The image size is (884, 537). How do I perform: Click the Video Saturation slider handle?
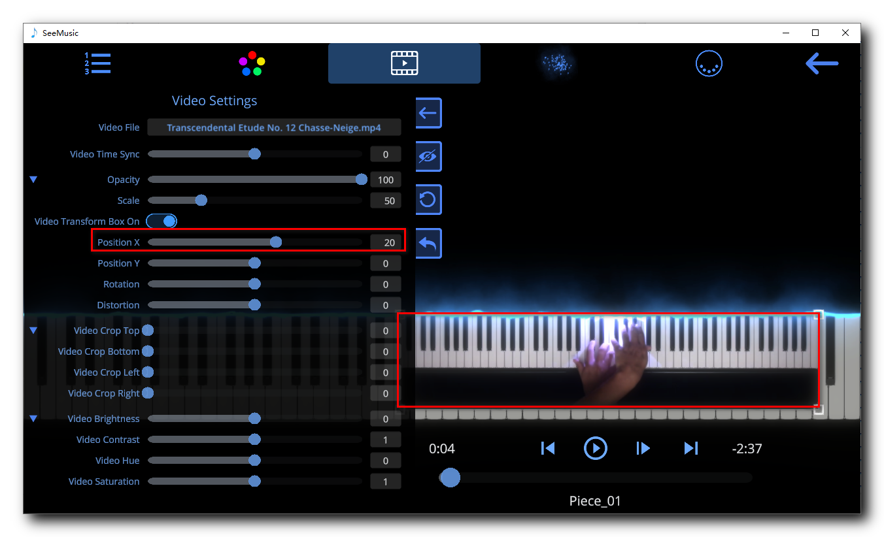(255, 481)
